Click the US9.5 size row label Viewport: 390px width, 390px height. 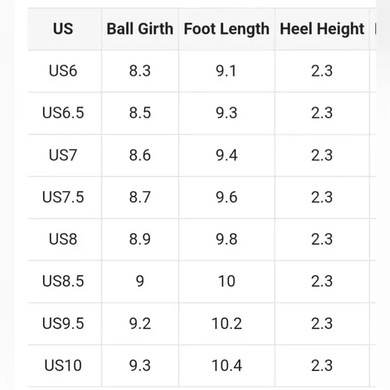click(63, 323)
